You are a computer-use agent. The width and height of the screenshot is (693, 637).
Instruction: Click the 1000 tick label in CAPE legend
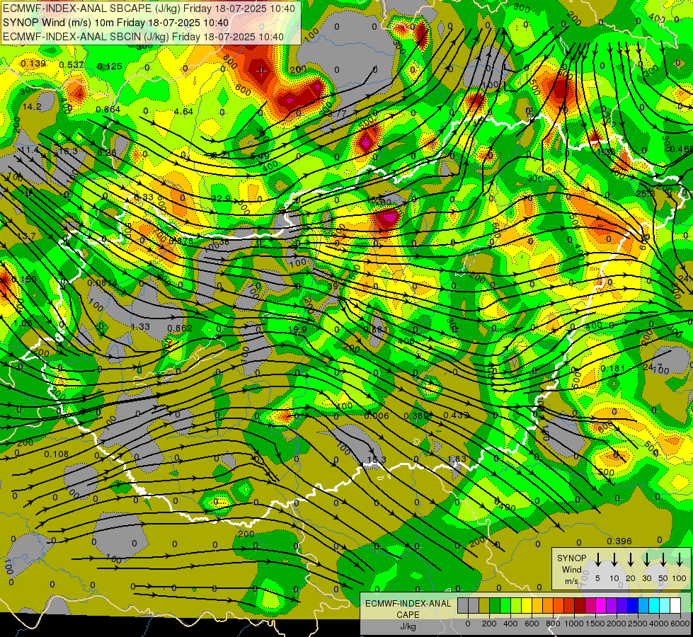574,624
